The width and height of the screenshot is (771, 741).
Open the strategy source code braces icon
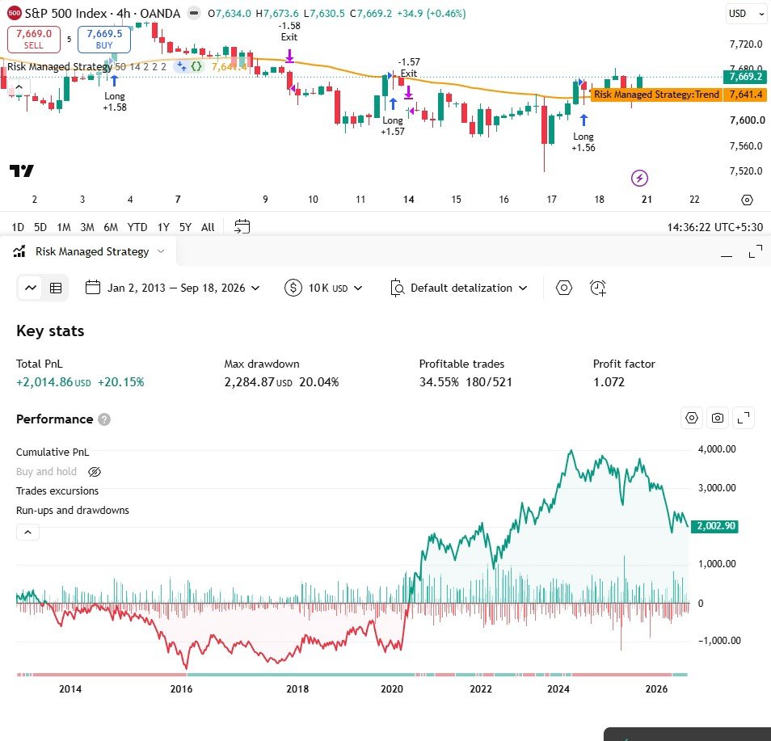[x=196, y=66]
